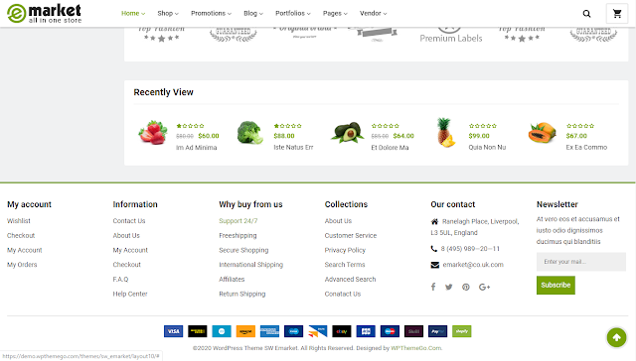Click the Visa payment icon
The image size is (636, 361).
[173, 331]
